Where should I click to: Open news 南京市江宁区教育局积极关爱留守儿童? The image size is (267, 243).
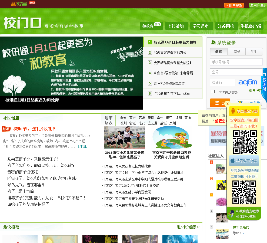click(172, 155)
